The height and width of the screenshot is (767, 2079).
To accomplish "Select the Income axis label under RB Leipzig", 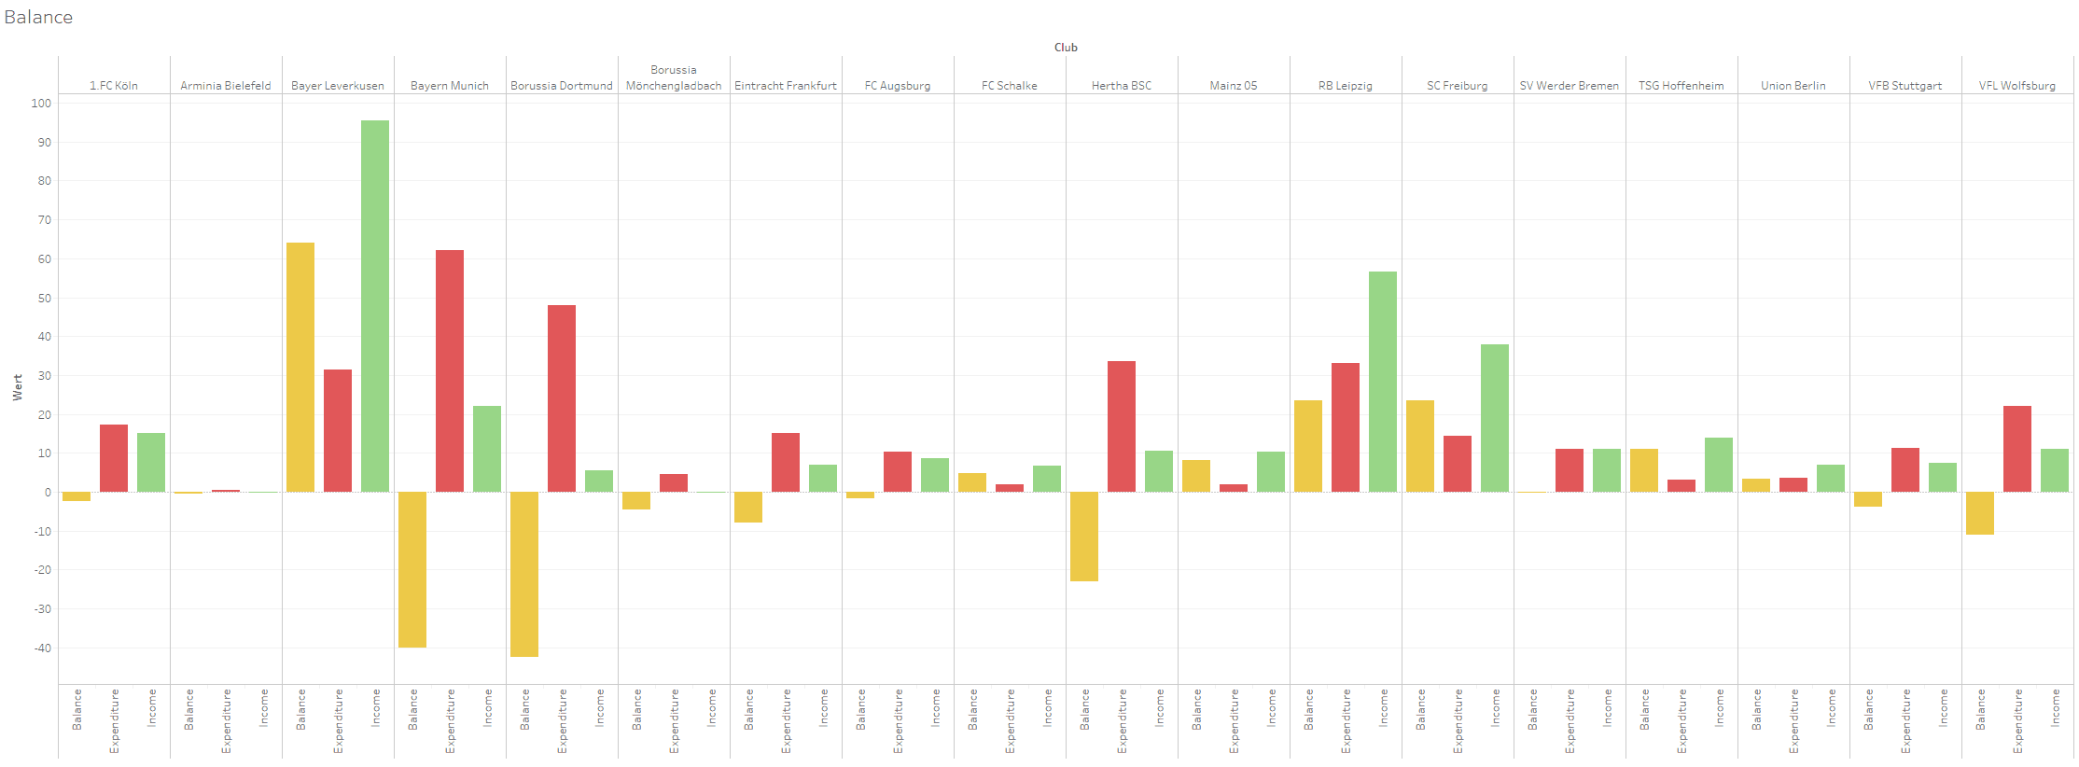I will 1383,707.
